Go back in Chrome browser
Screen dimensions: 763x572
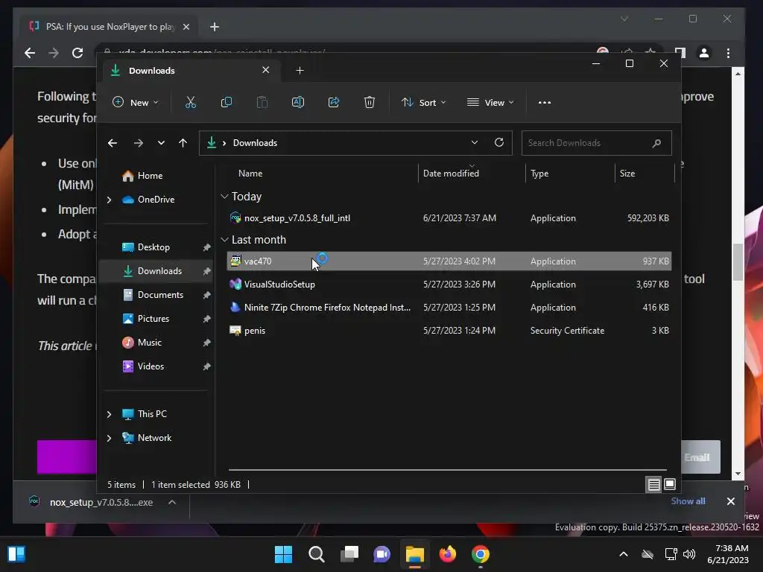[x=30, y=53]
